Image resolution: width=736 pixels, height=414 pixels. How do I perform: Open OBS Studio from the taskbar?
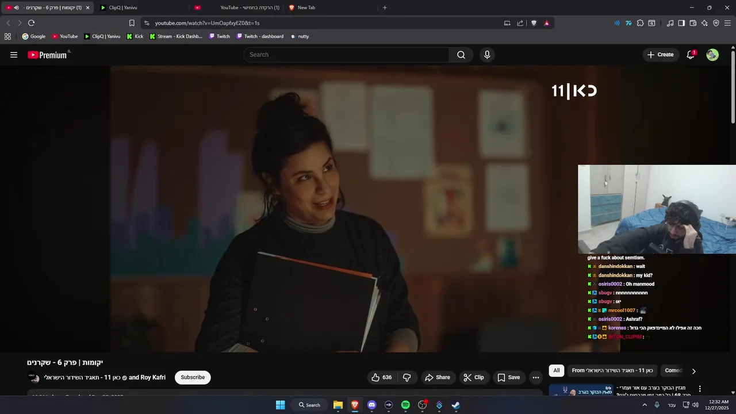(422, 405)
